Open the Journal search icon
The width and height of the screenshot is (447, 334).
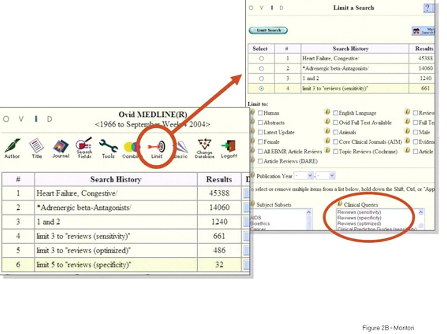pyautogui.click(x=61, y=148)
